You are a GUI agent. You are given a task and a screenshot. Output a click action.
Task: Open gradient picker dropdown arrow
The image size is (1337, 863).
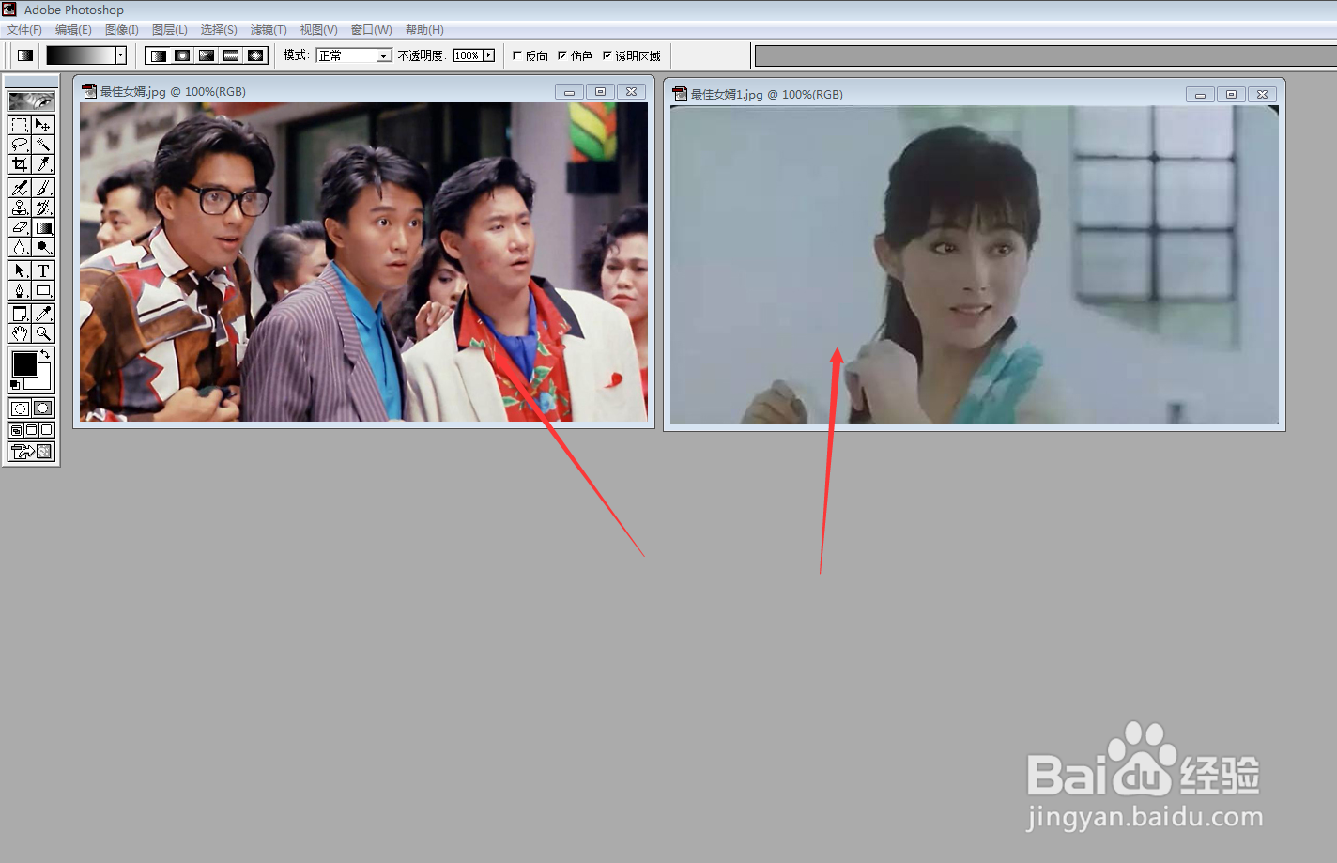pos(121,55)
